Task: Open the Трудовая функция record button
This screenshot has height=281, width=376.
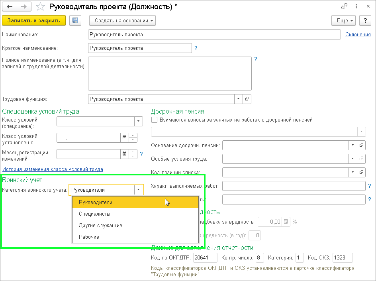Action: click(247, 99)
